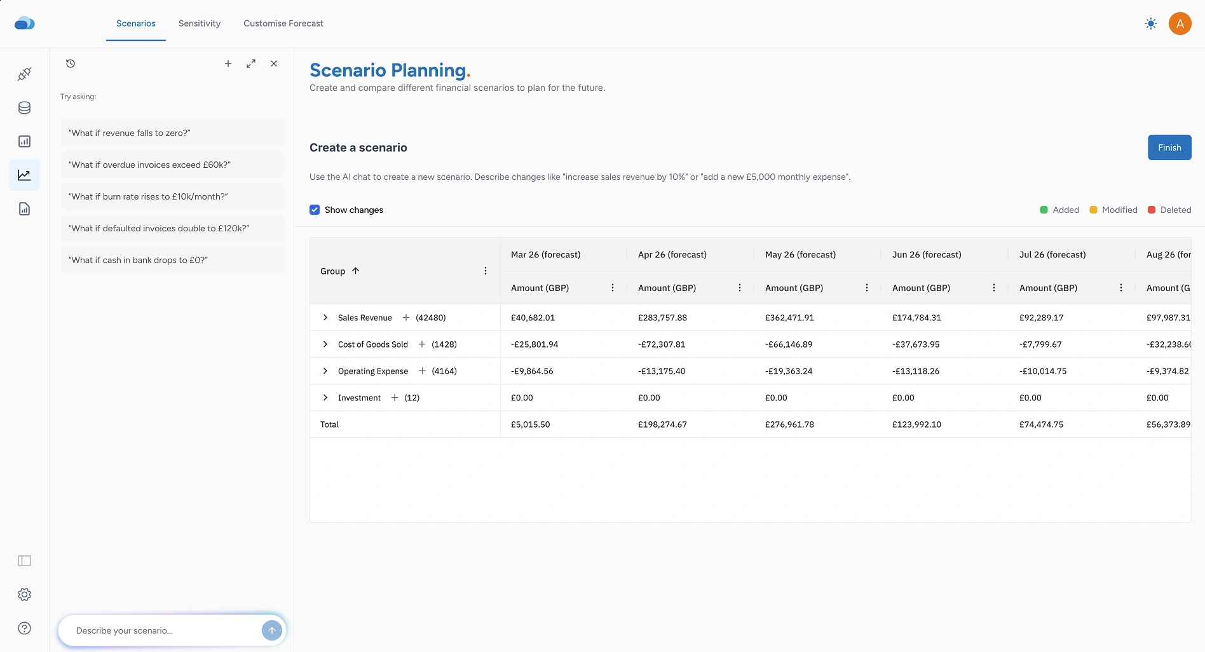The image size is (1205, 652).
Task: Open chat history clock icon
Action: tap(71, 64)
